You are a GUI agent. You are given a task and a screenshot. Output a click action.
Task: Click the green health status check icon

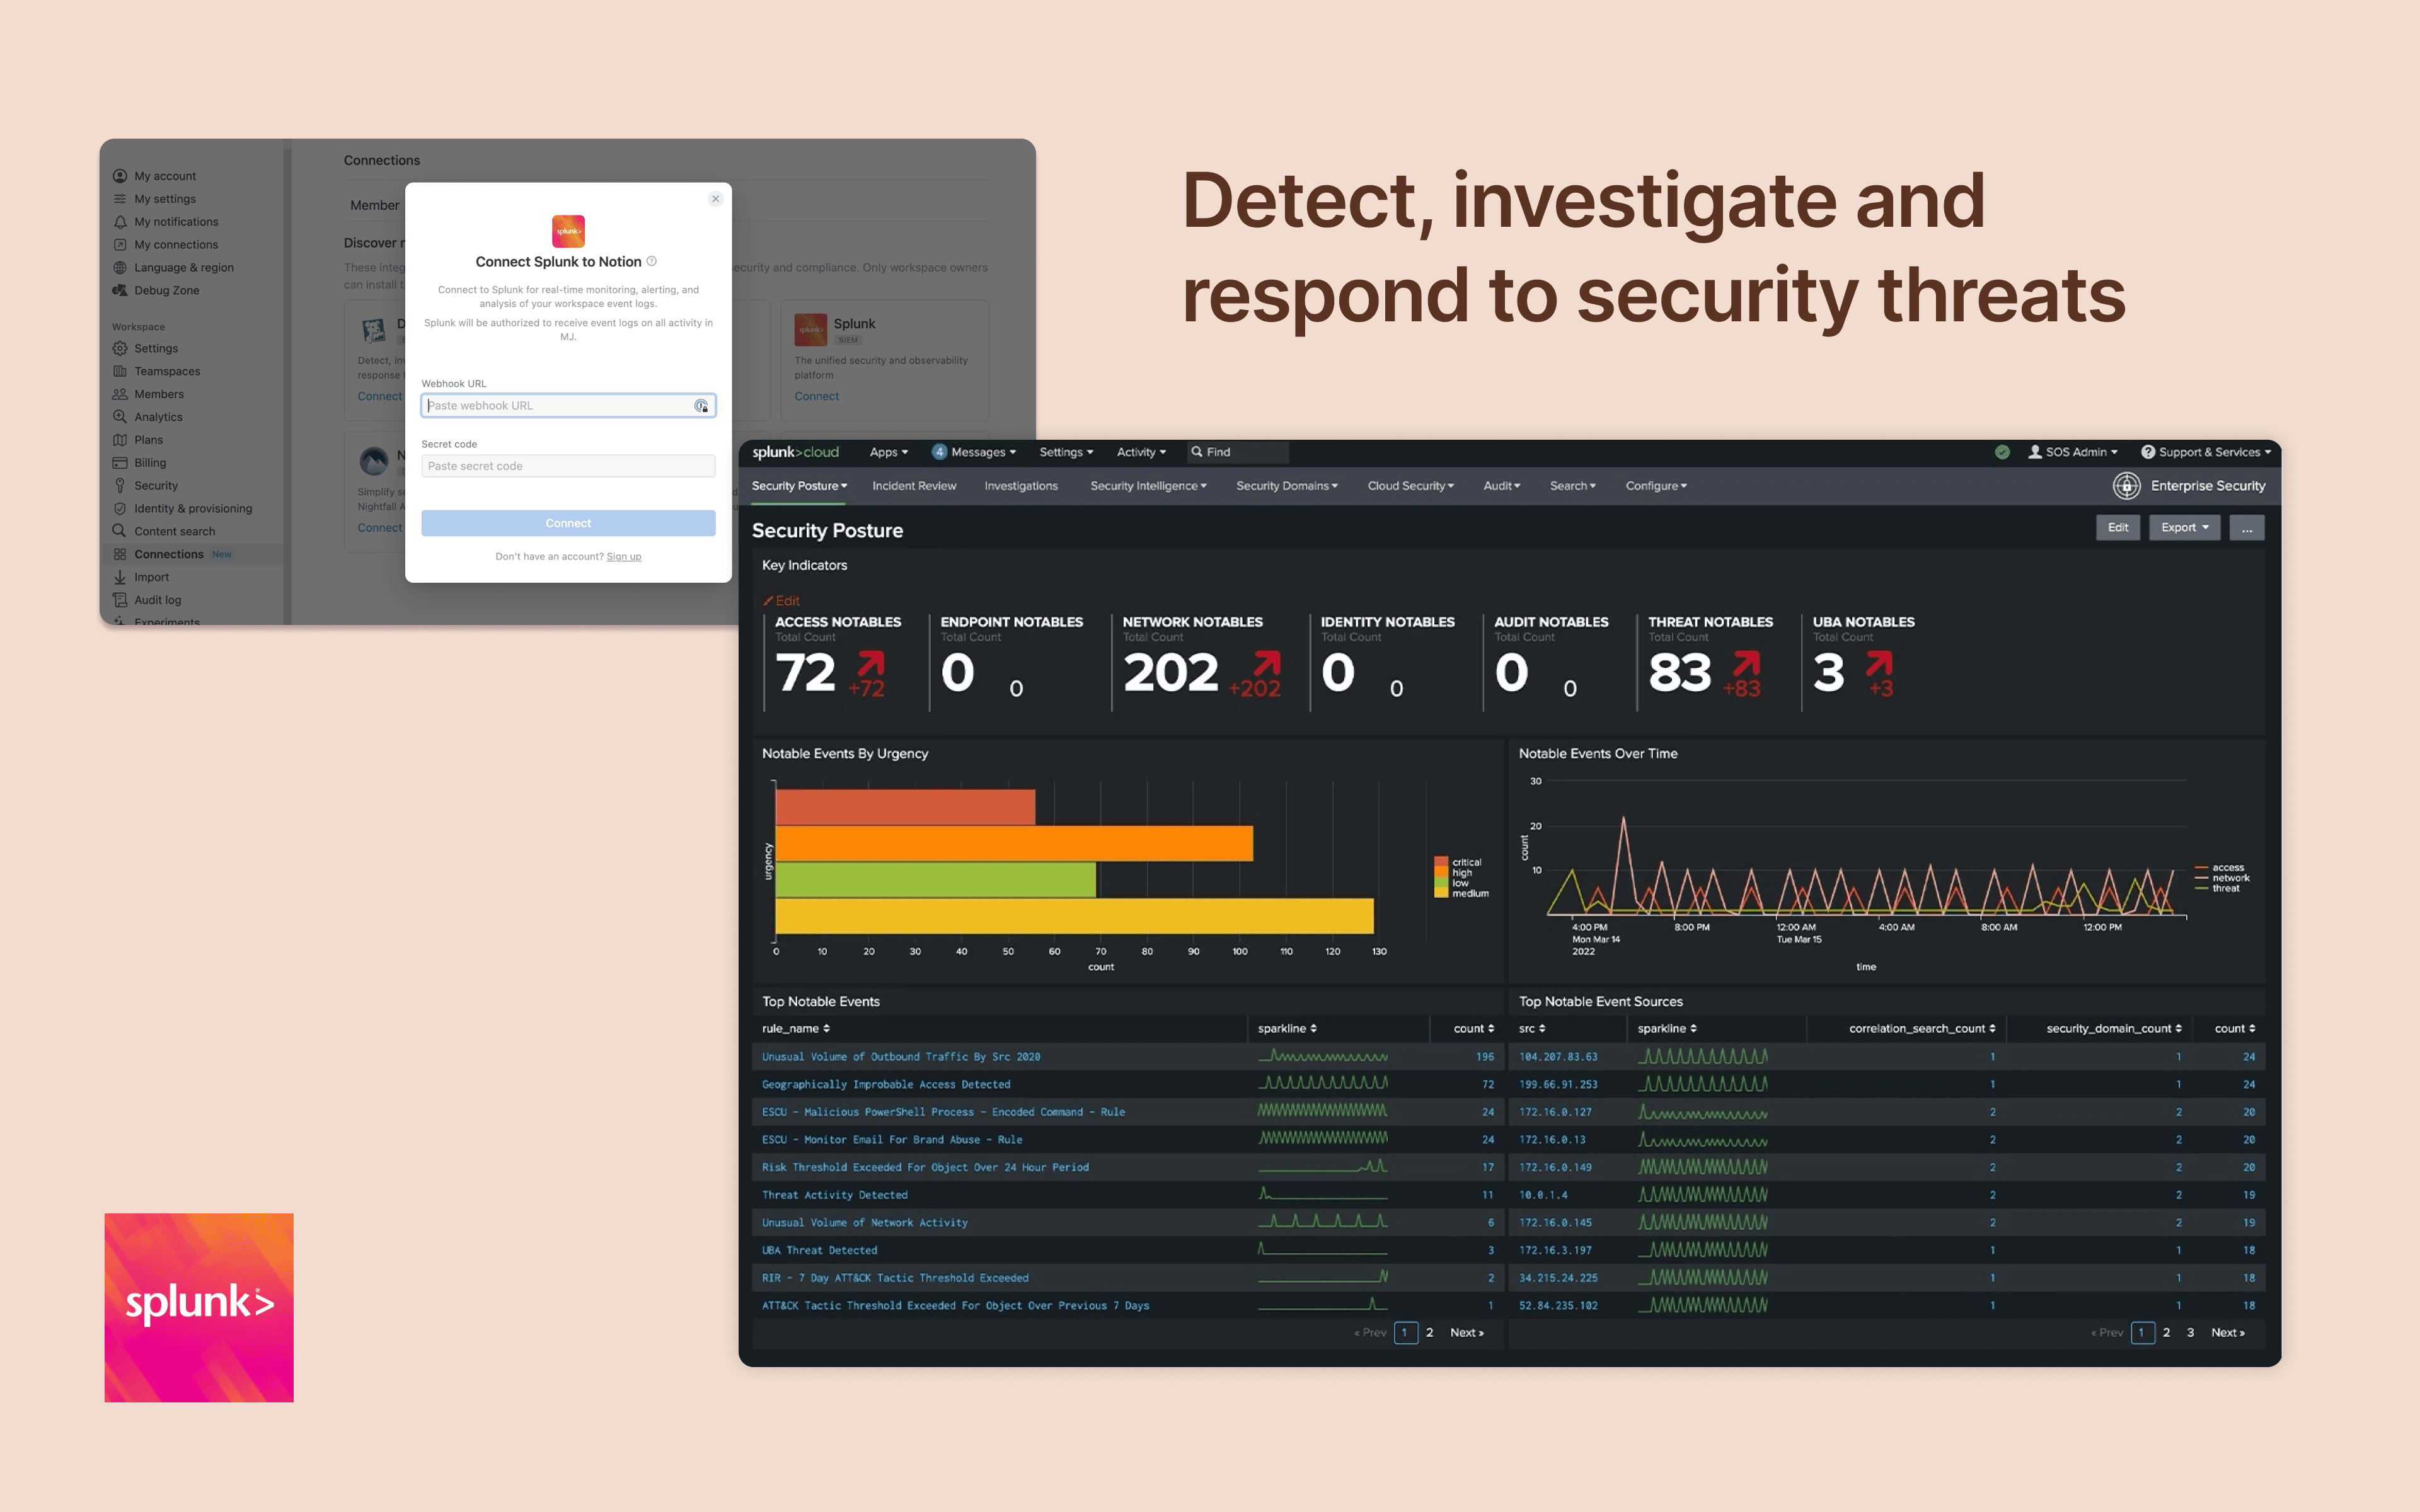[2002, 452]
